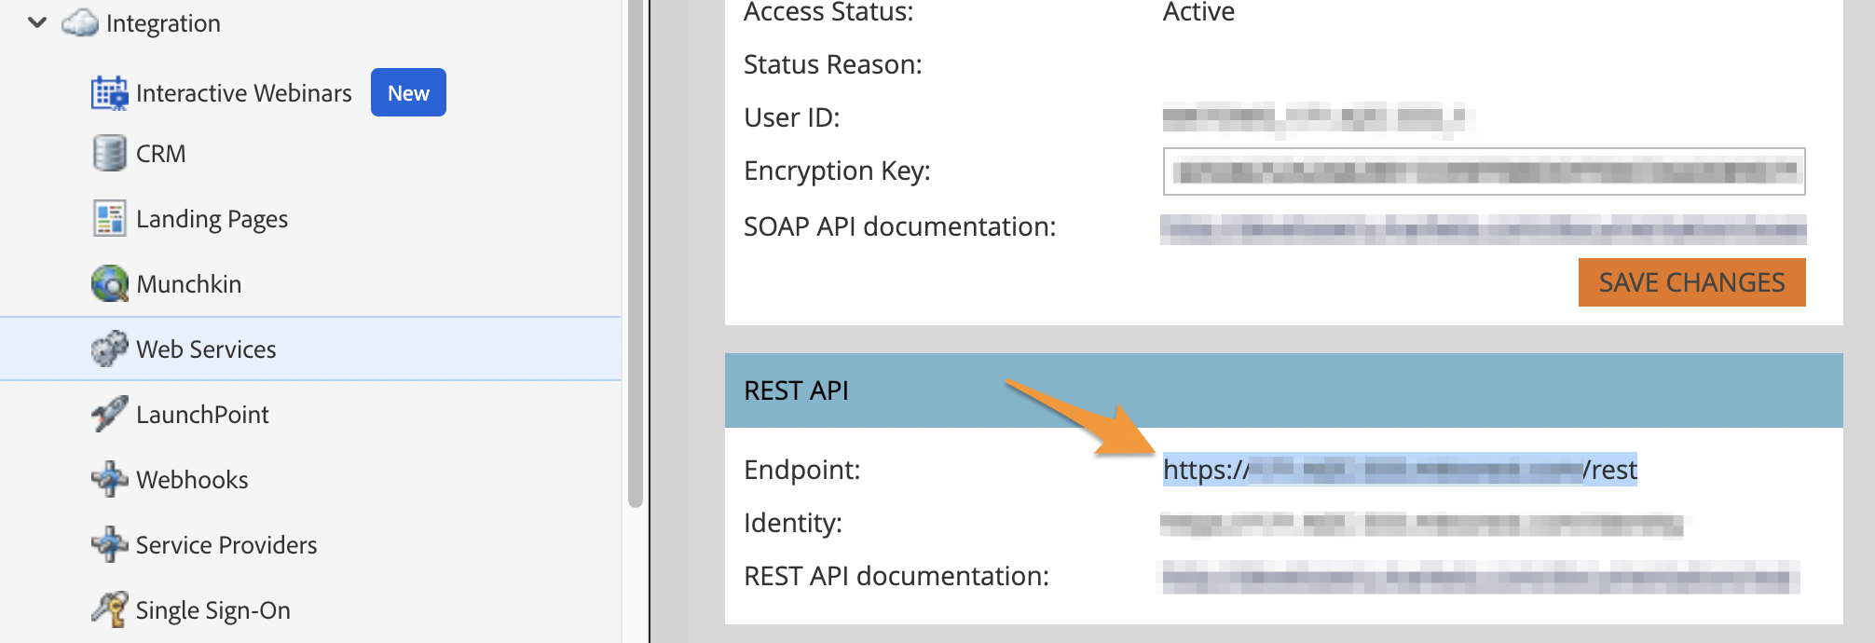Click the Status Reason label
The width and height of the screenshot is (1875, 643).
click(833, 64)
